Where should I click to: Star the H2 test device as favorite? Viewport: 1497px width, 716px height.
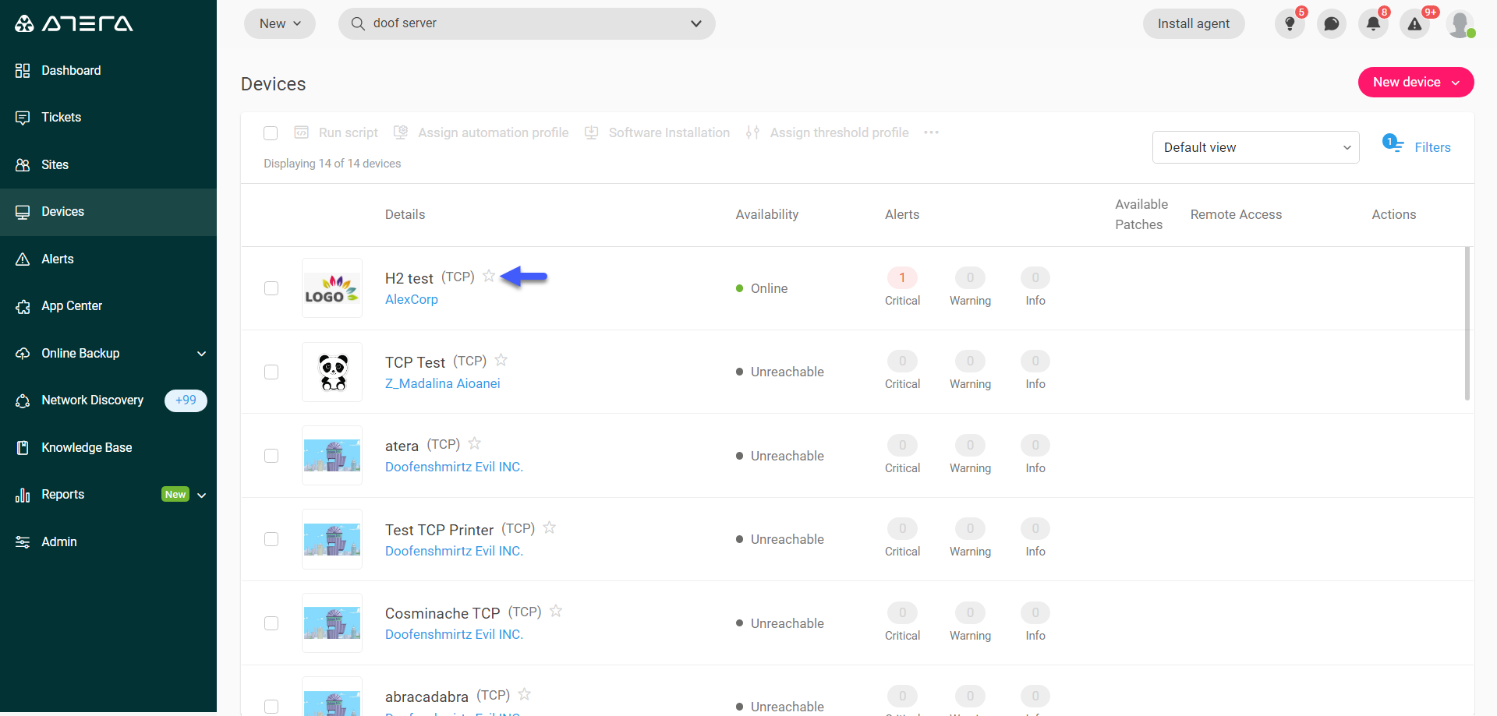click(489, 276)
